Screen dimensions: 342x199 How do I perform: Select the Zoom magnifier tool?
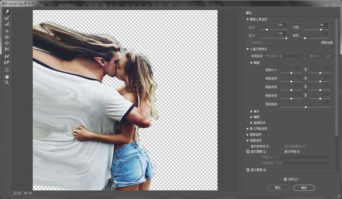[x=7, y=83]
